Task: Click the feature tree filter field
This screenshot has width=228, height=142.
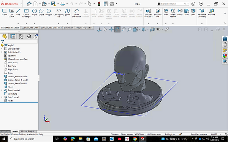Action: click(x=19, y=41)
